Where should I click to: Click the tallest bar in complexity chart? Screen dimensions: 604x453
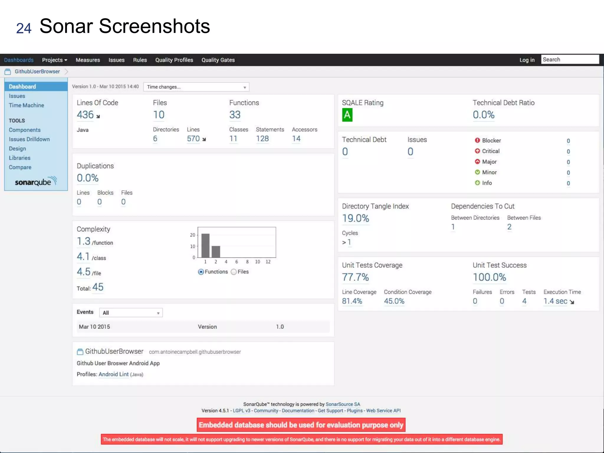coord(206,245)
